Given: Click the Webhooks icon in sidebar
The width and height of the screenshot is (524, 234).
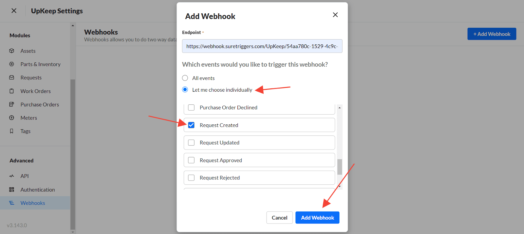Looking at the screenshot, I should (x=12, y=203).
